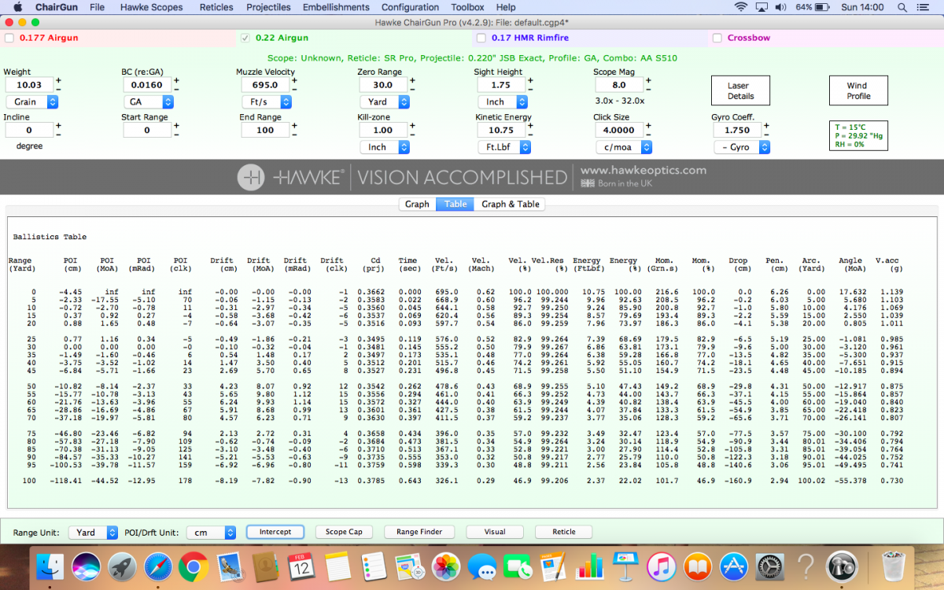944x590 pixels.
Task: Open the Photos app in Dock
Action: (447, 566)
